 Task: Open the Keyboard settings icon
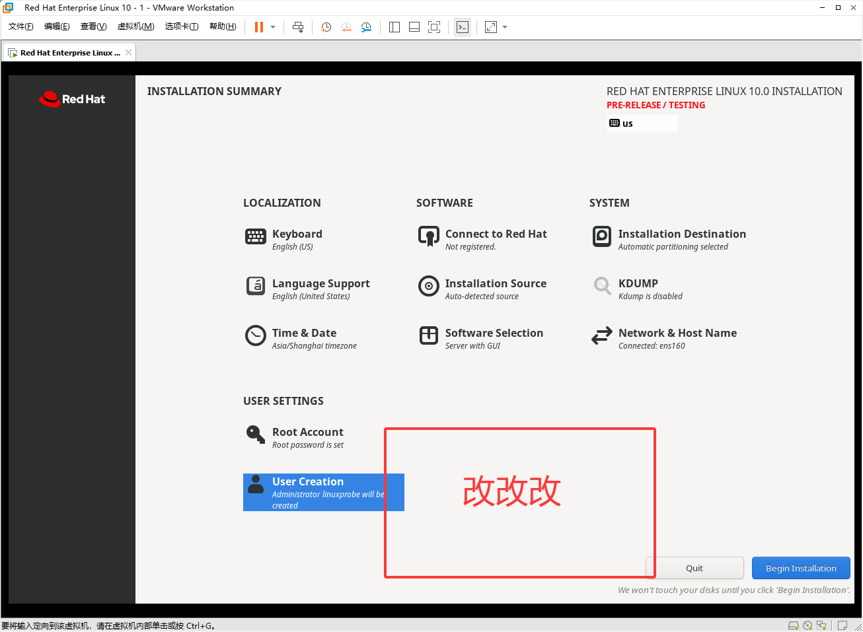pyautogui.click(x=256, y=236)
